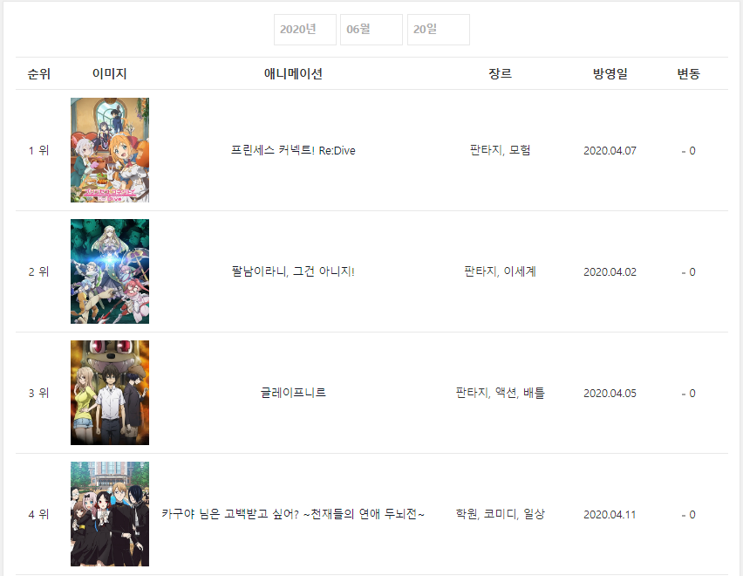
Task: Click the 변동 column header
Action: (x=689, y=74)
